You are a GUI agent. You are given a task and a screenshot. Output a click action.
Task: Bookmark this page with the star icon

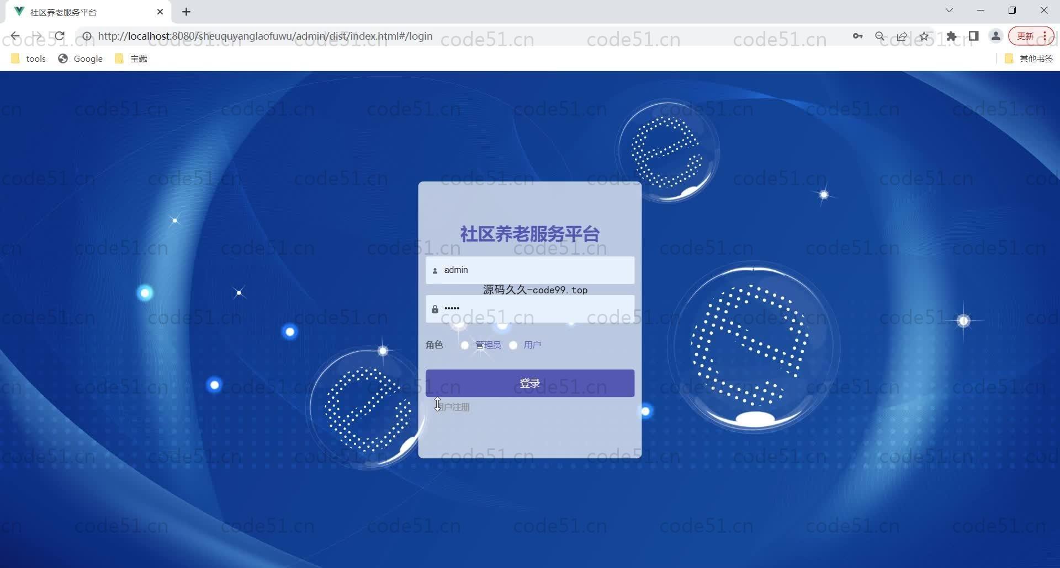point(924,36)
